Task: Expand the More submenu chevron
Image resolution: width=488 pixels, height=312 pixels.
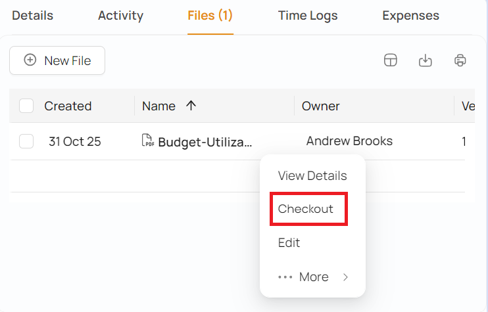Action: click(x=346, y=277)
